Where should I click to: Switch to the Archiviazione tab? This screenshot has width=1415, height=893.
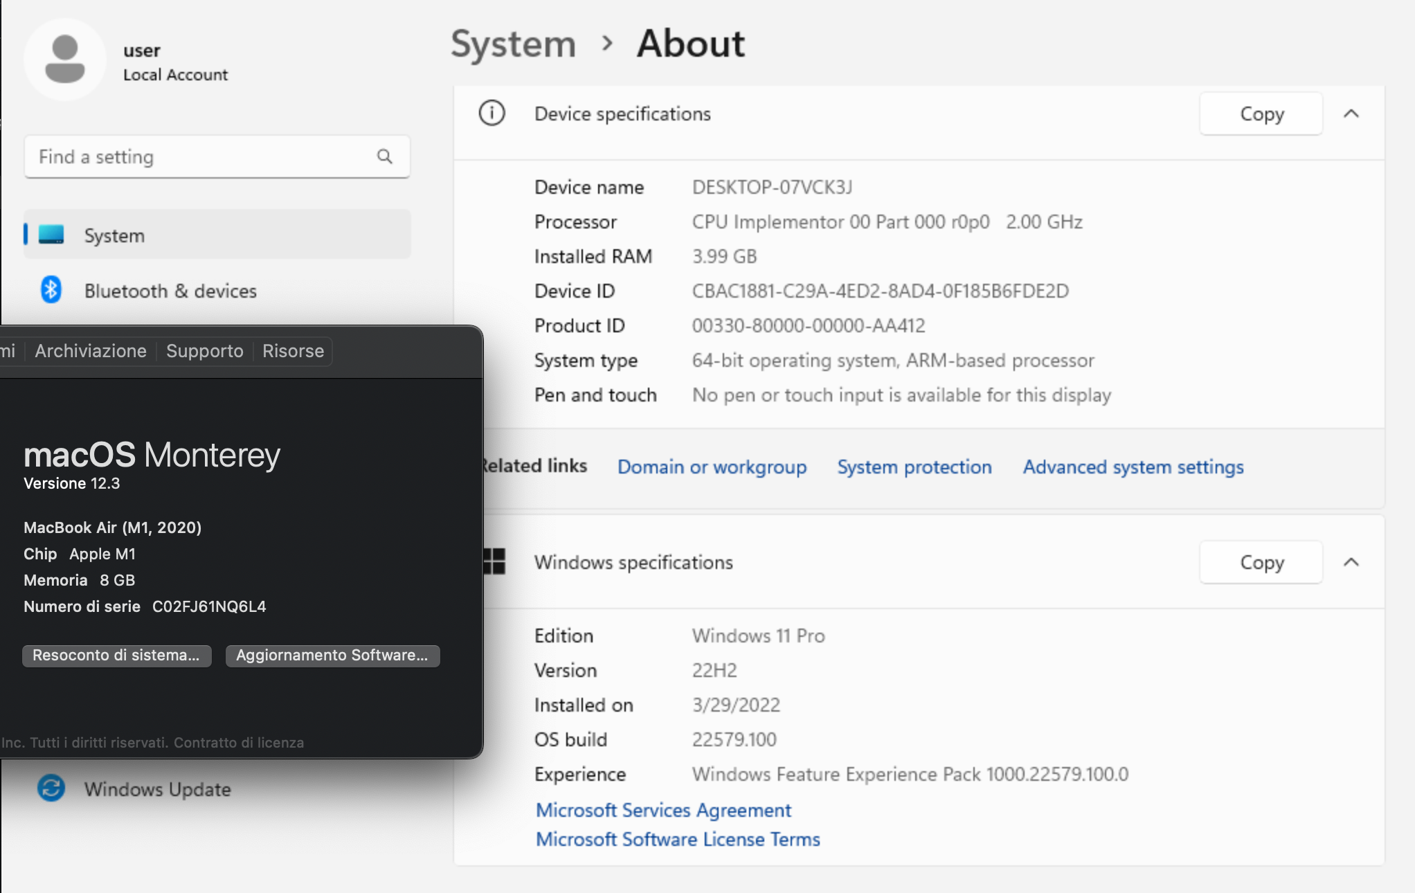[x=91, y=351]
